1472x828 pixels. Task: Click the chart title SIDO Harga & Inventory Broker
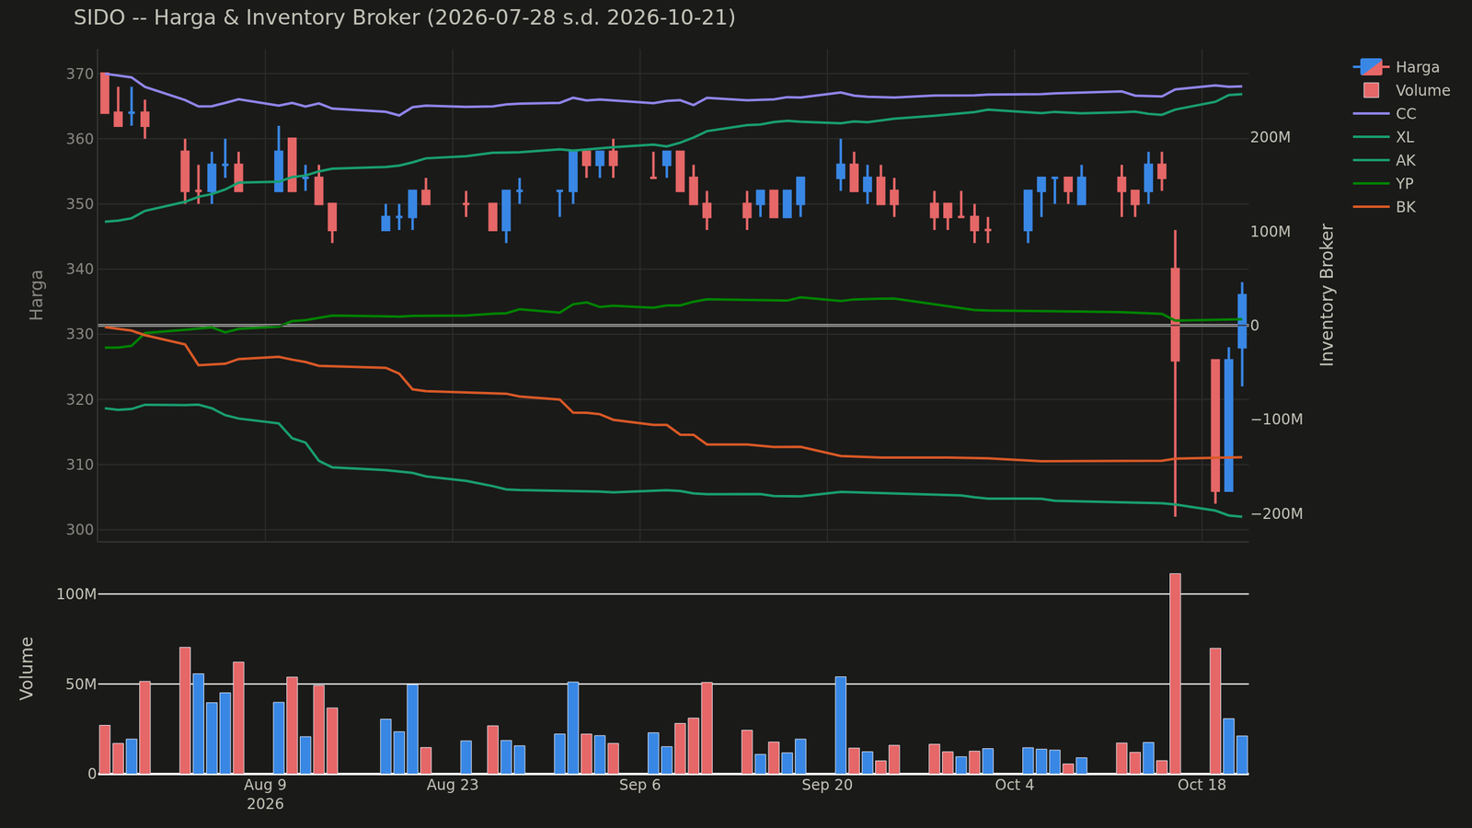(x=404, y=17)
